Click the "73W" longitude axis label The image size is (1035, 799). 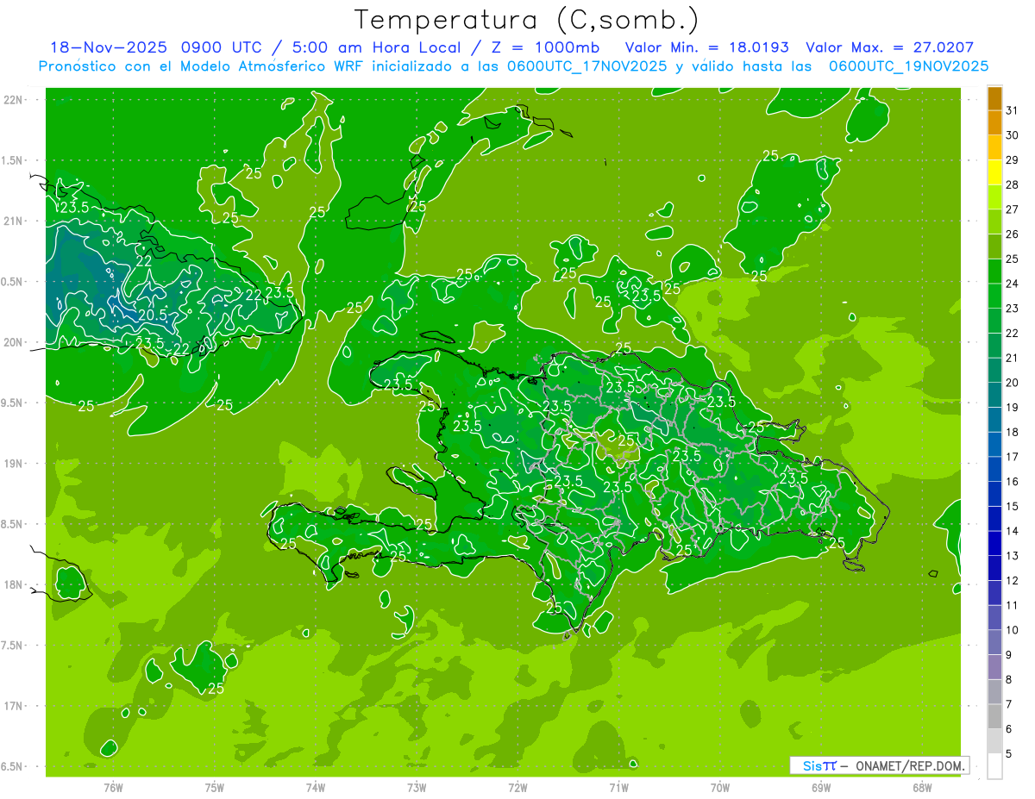(x=417, y=788)
